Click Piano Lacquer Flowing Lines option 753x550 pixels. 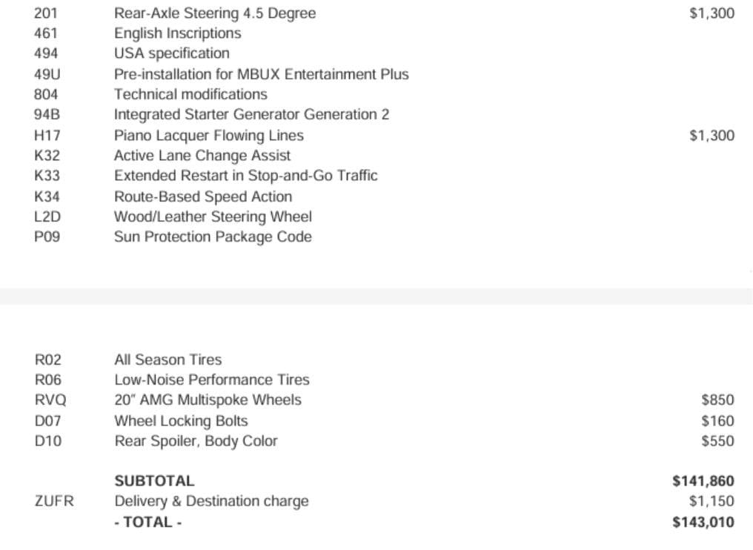coord(208,136)
